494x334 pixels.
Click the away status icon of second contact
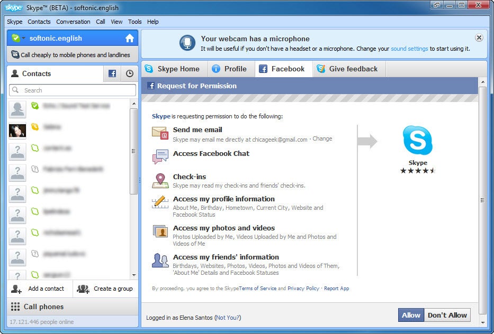tap(35, 126)
